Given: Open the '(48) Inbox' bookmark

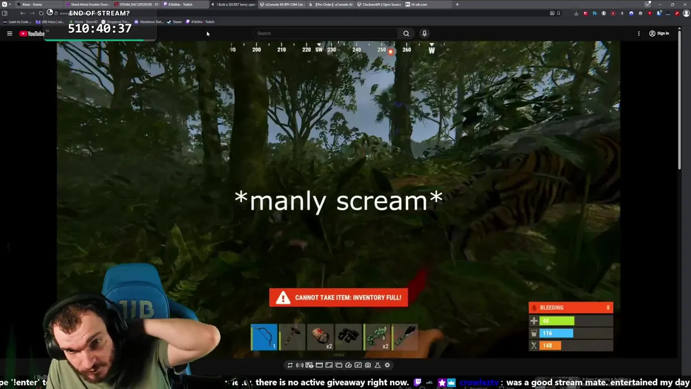Looking at the screenshot, I should click(x=50, y=22).
